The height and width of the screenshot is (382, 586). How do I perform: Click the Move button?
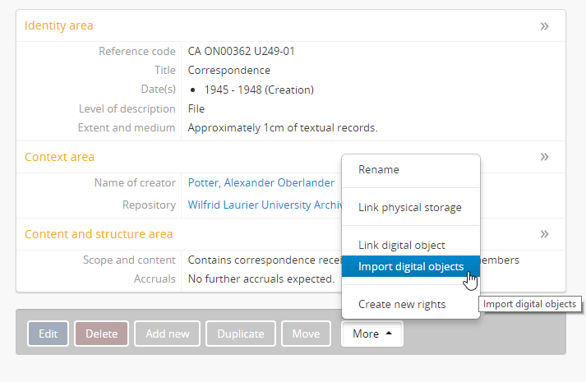306,334
